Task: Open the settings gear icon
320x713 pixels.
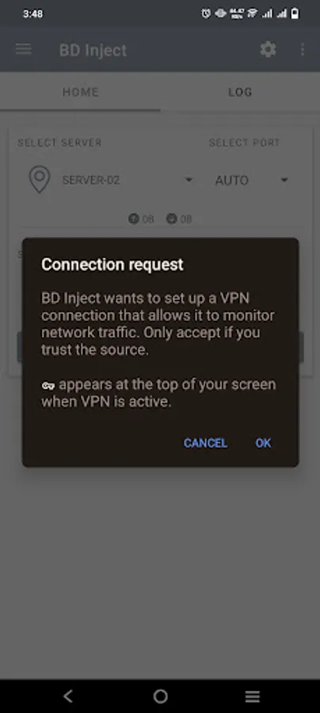Action: click(269, 49)
